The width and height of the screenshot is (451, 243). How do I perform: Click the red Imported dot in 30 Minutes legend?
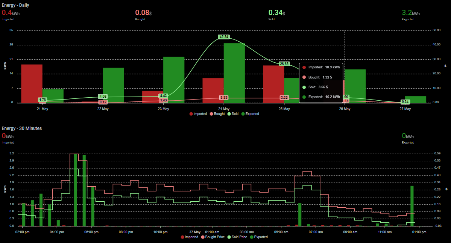pos(182,237)
